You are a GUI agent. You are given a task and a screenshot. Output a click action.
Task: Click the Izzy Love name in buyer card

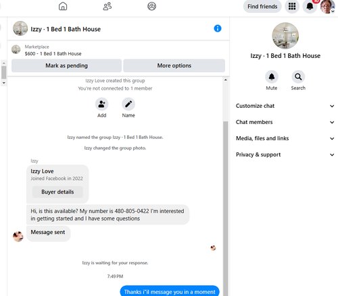click(42, 171)
